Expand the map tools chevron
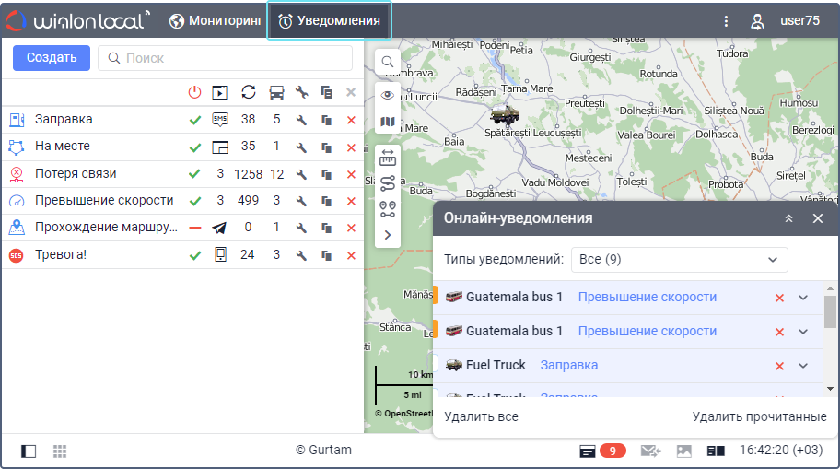The width and height of the screenshot is (840, 469). point(388,235)
